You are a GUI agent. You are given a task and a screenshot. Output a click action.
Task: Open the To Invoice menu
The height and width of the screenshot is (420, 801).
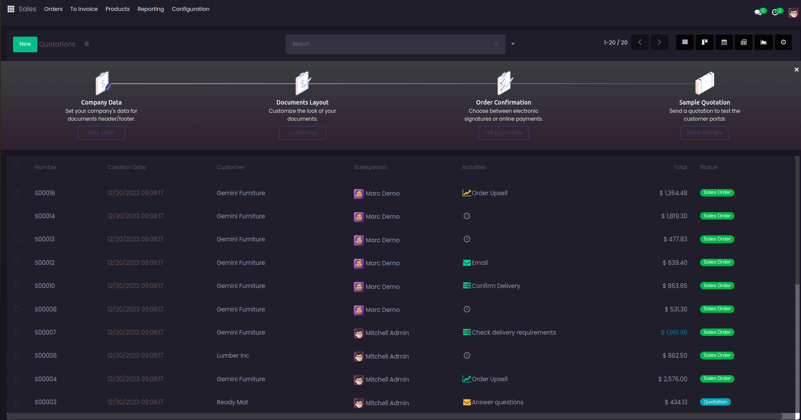pos(84,9)
